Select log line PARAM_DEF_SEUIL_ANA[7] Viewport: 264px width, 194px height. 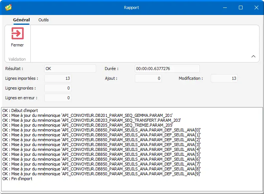tap(101, 164)
